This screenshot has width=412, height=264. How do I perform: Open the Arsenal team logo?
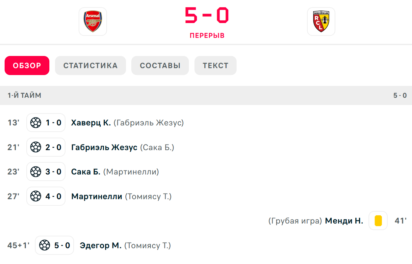93,21
